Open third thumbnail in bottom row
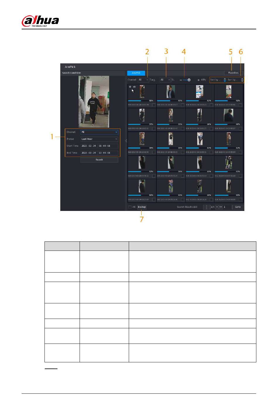The image size is (278, 399). pyautogui.click(x=200, y=186)
